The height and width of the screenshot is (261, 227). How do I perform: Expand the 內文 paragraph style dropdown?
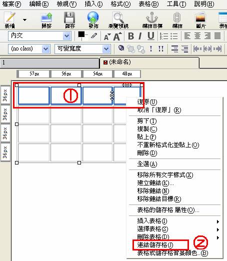click(x=67, y=36)
